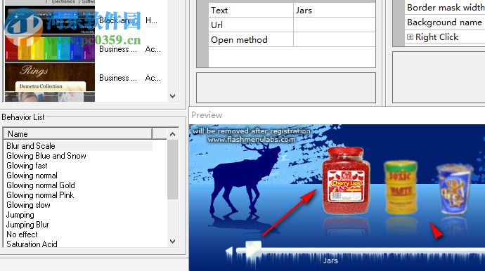Select the Black template thumbnail

[50, 20]
